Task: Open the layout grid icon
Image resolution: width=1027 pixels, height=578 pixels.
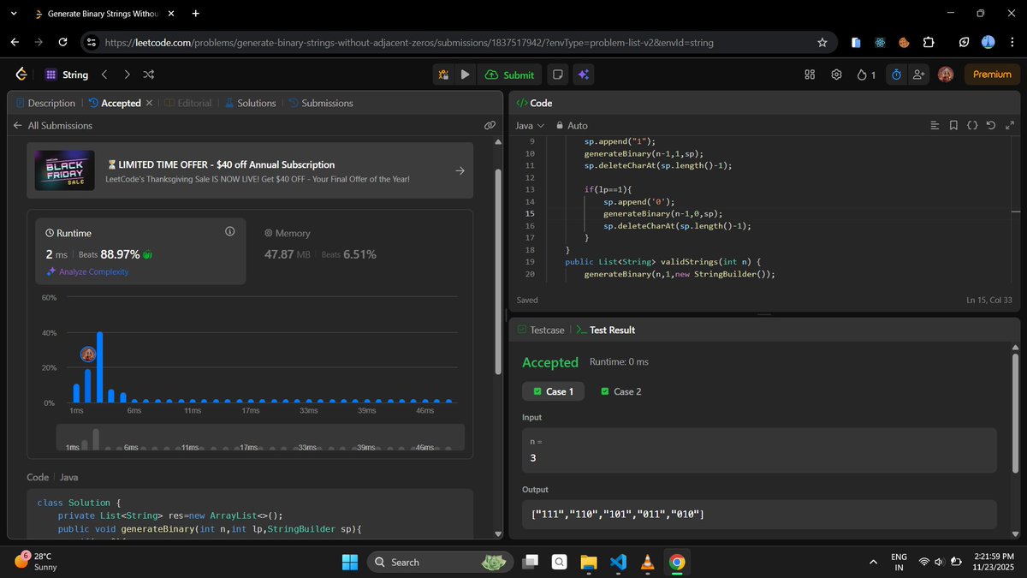Action: 810,74
